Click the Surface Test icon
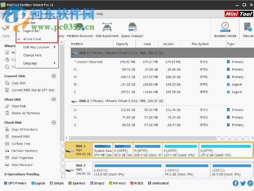Image resolution: width=254 pixels, height=191 pixels. (x=7, y=143)
